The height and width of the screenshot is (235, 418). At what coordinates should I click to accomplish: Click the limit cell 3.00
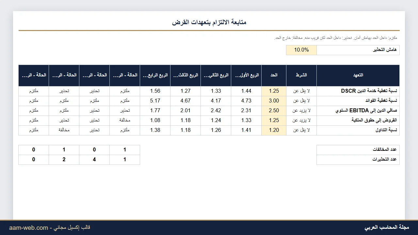tap(274, 101)
